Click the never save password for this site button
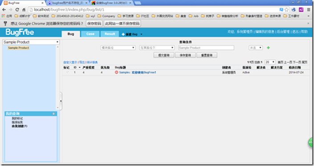Viewport: 314px width, 166px height. pos(122,24)
